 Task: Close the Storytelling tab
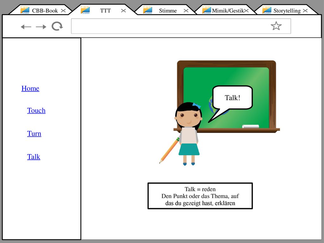click(305, 10)
